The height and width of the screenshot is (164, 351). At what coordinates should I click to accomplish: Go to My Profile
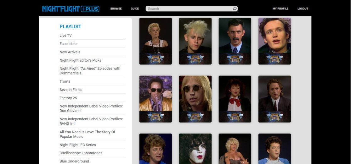point(280,9)
